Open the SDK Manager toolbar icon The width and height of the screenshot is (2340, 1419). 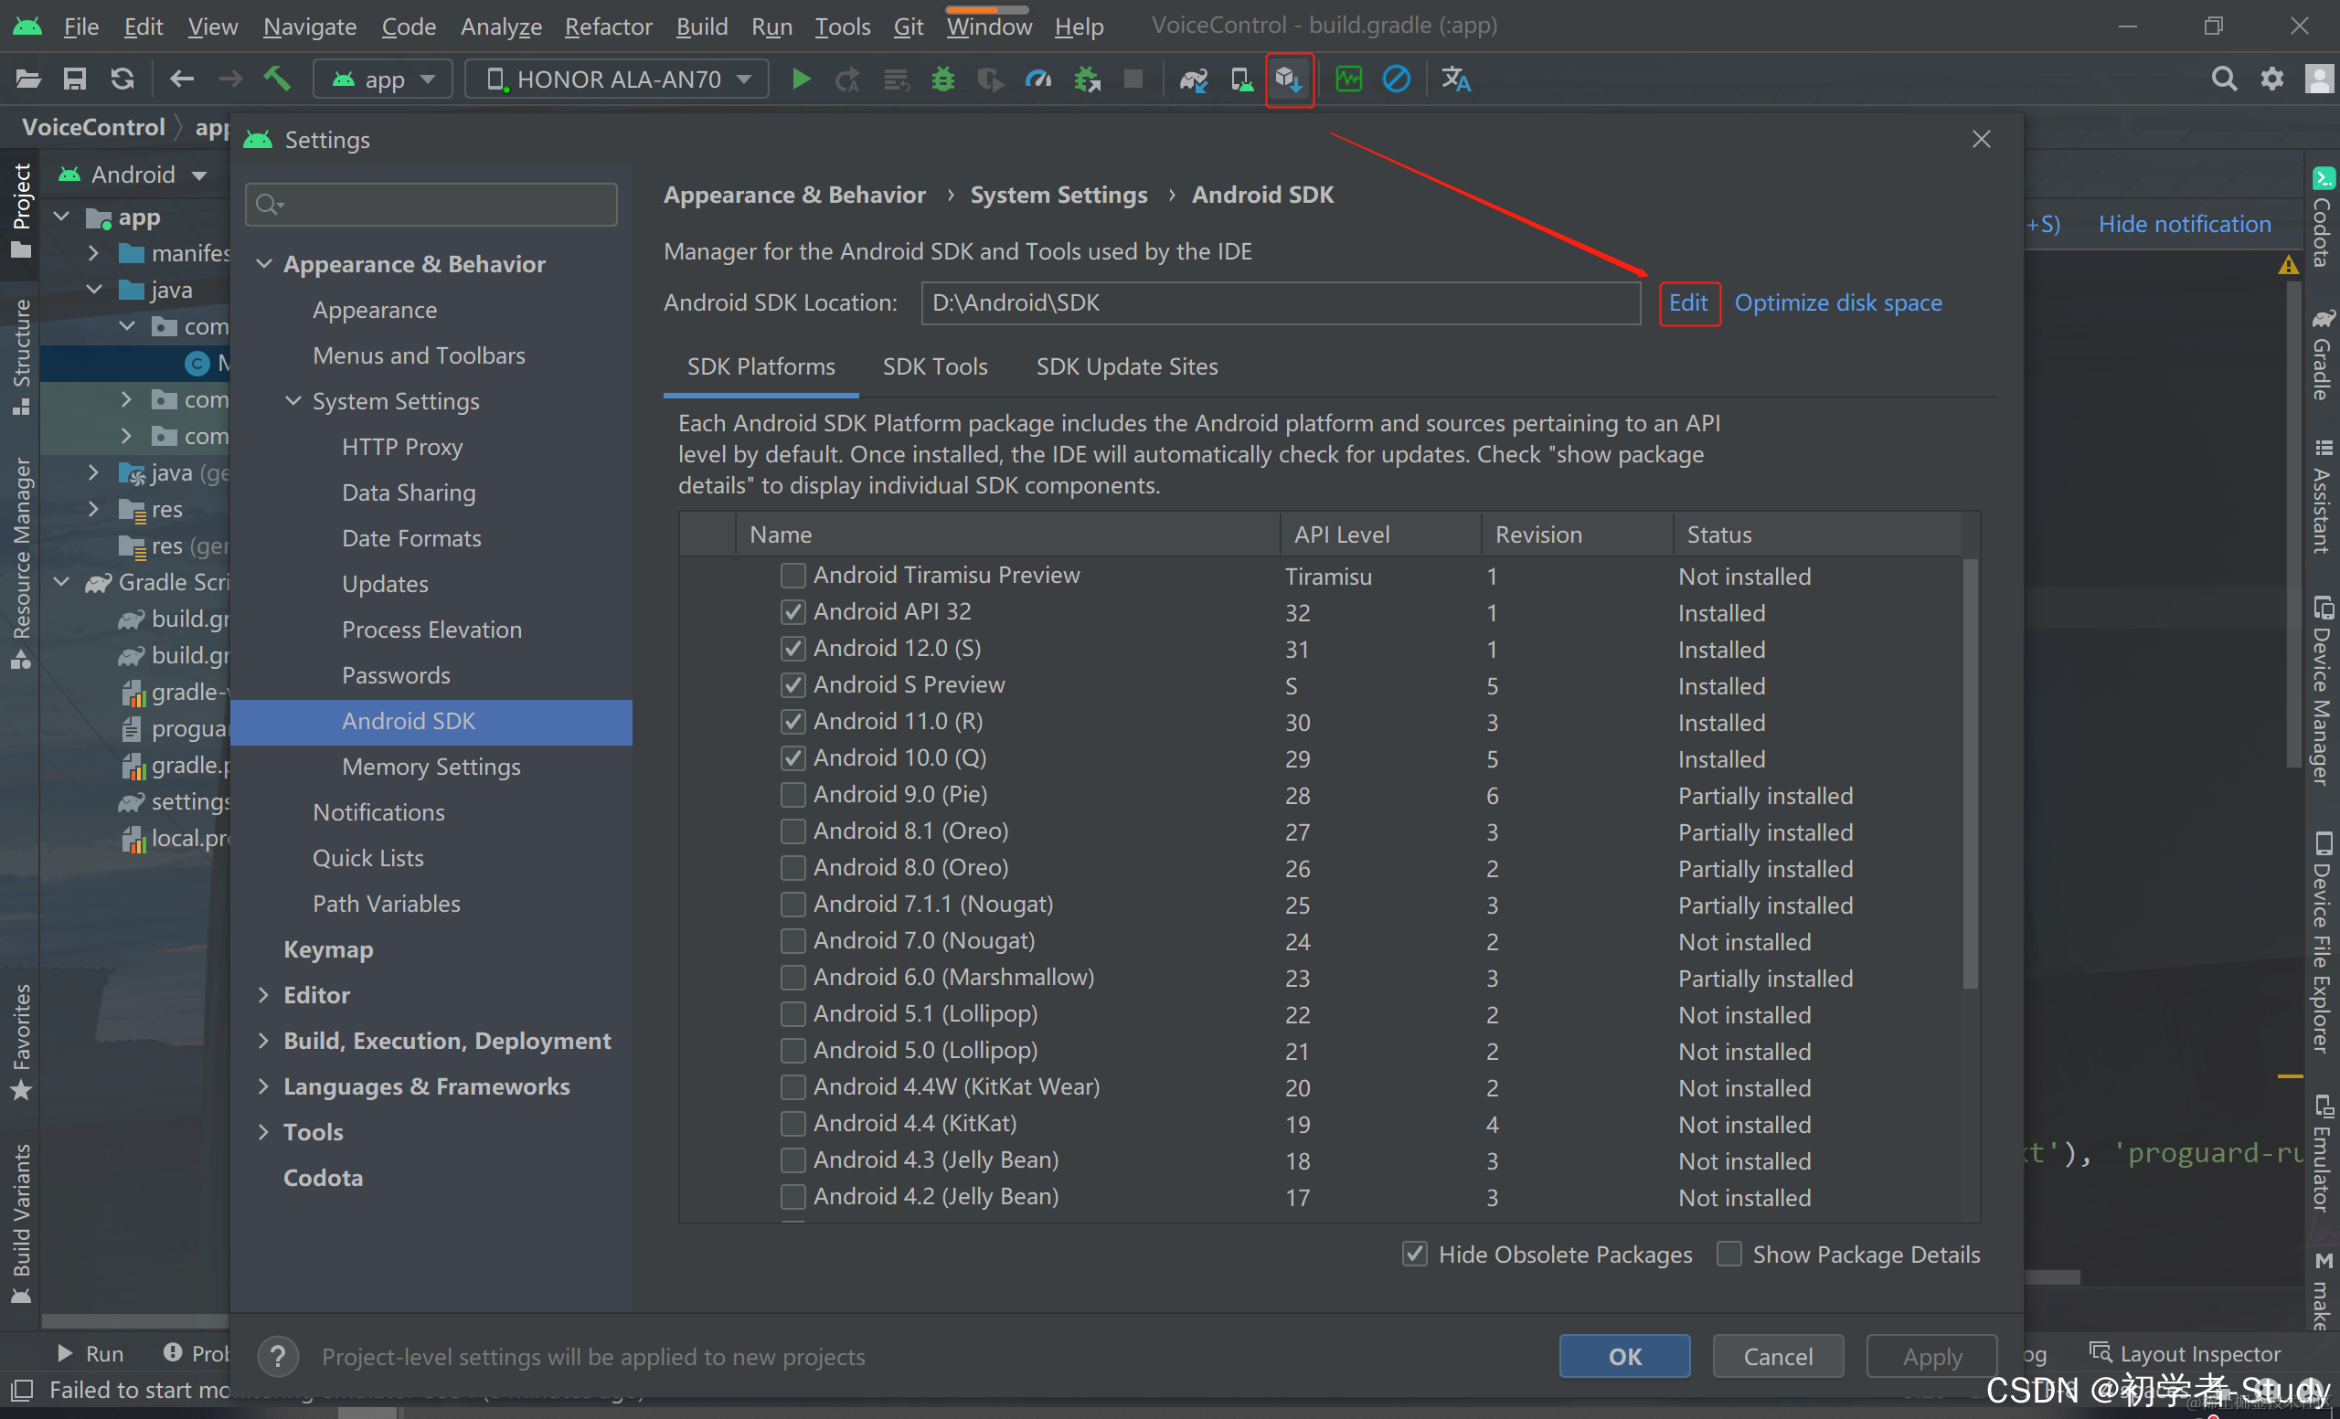pos(1289,79)
